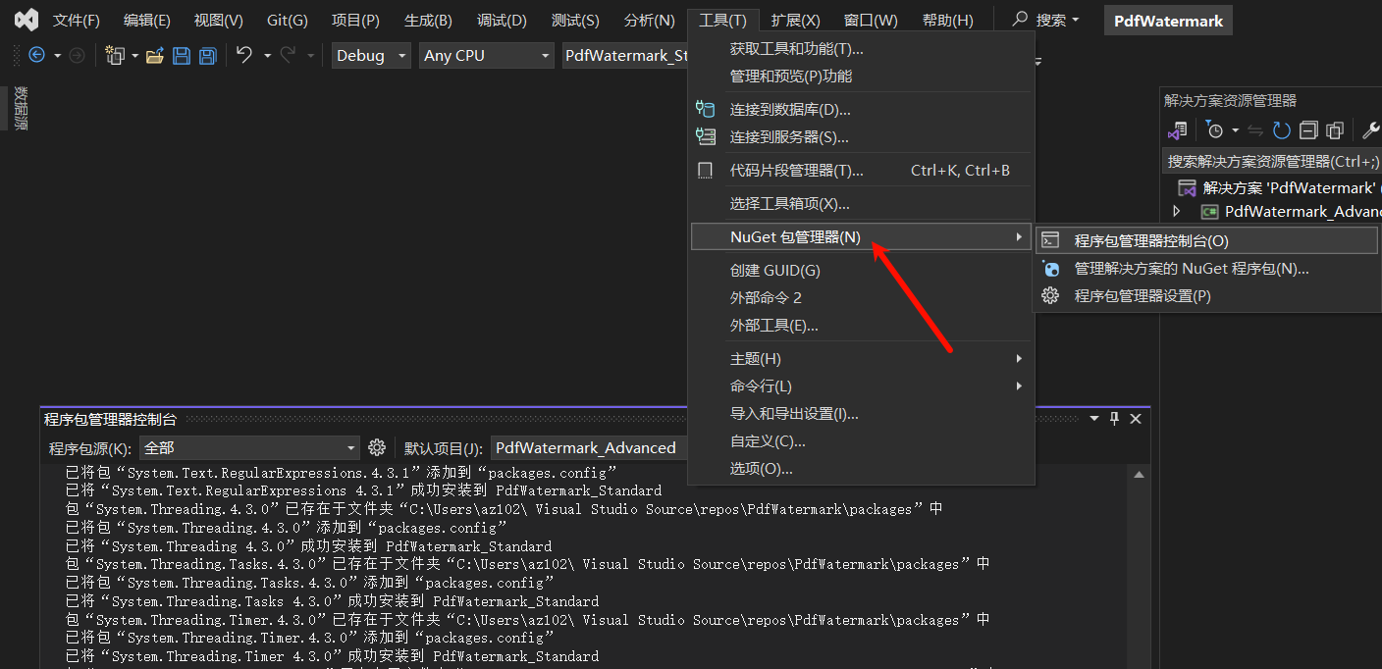Click Solution Explorer switch views icon
1382x669 pixels.
coord(1177,130)
